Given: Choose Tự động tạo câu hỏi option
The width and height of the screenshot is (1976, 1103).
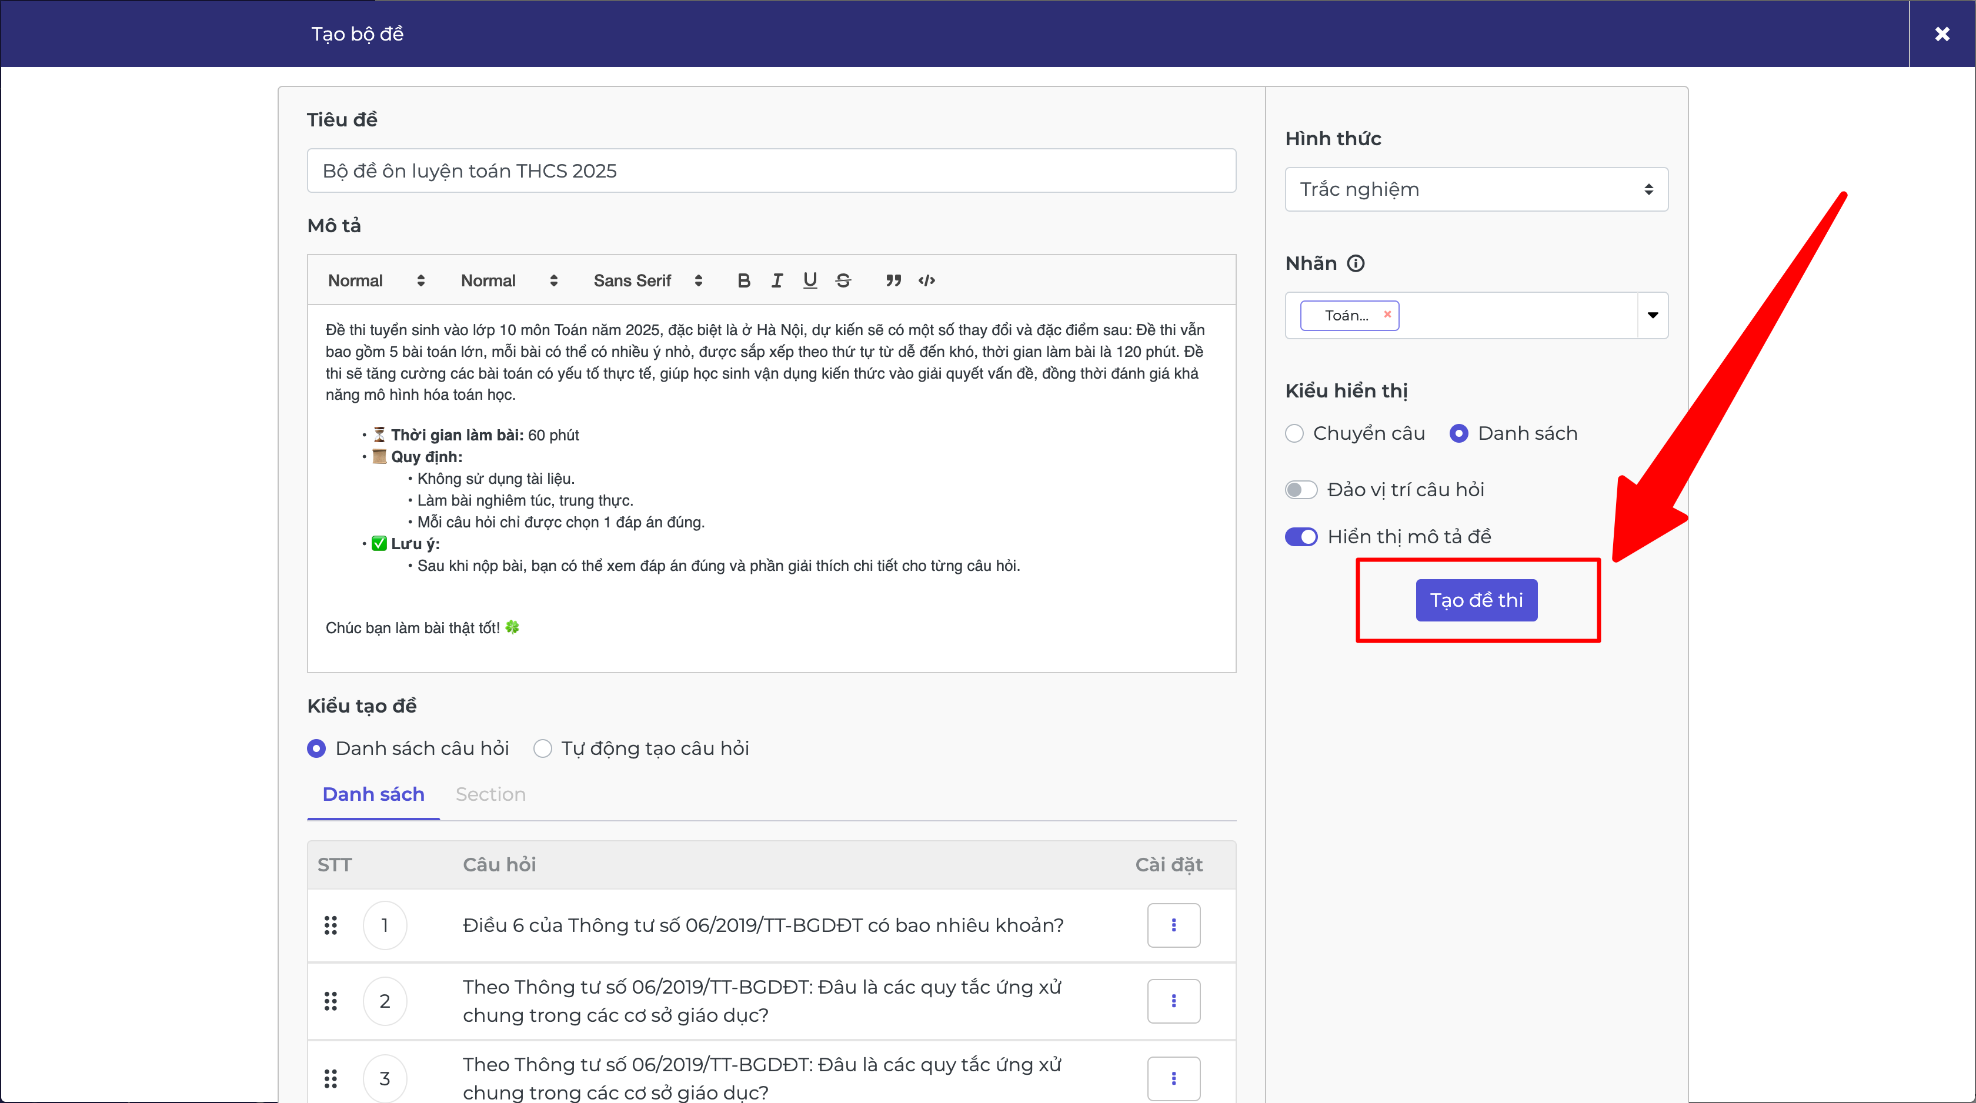Looking at the screenshot, I should [542, 748].
